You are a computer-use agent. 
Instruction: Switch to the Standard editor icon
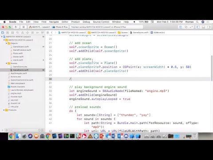pos(181,27)
